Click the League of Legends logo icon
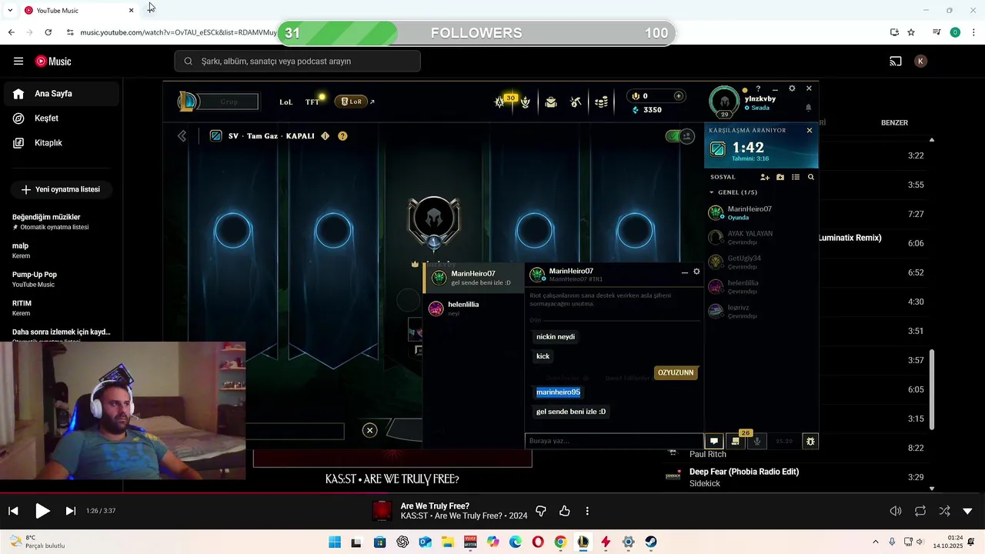The image size is (985, 554). pyautogui.click(x=187, y=102)
